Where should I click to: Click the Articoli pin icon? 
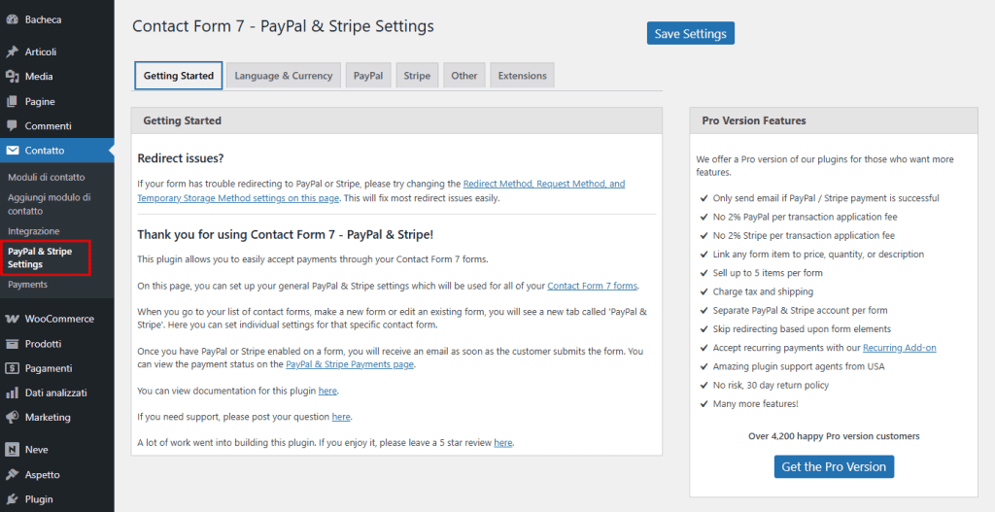12,52
